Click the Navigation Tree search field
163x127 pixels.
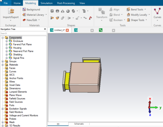click(x=23, y=33)
